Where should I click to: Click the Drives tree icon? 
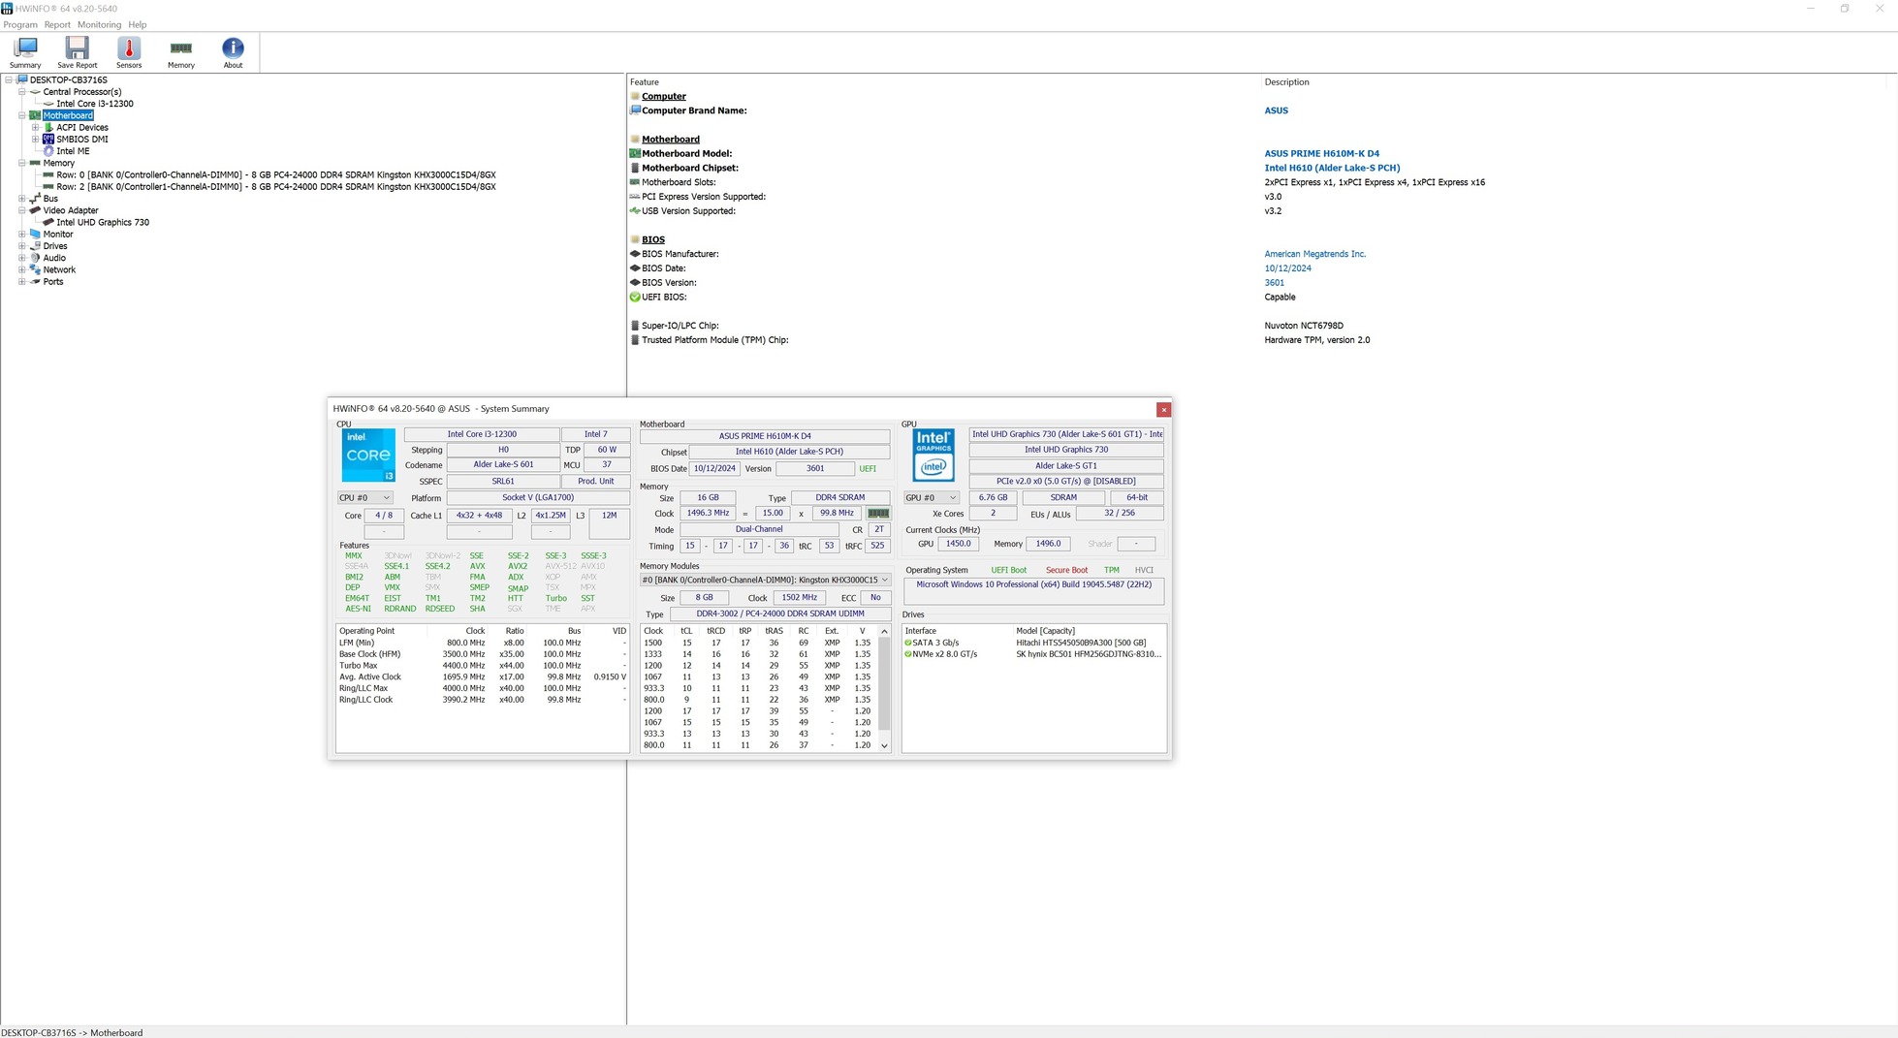click(35, 246)
